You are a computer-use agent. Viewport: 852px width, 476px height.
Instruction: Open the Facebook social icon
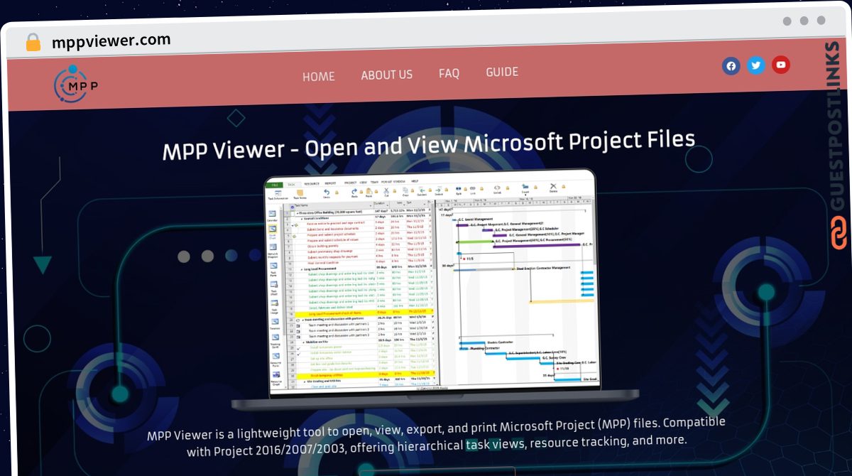pos(731,66)
